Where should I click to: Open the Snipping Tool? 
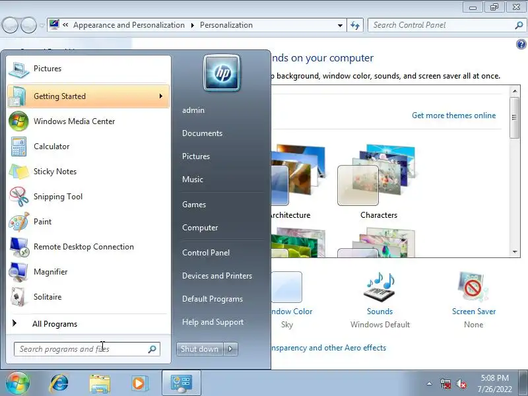pyautogui.click(x=88, y=197)
